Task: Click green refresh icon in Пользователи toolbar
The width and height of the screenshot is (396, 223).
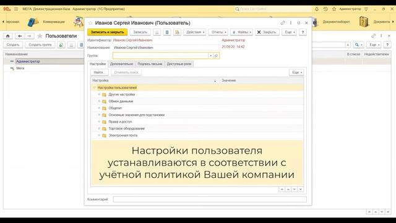Action: coord(61,45)
